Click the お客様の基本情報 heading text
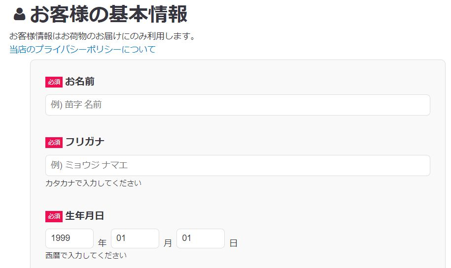The height and width of the screenshot is (268, 451). (108, 14)
